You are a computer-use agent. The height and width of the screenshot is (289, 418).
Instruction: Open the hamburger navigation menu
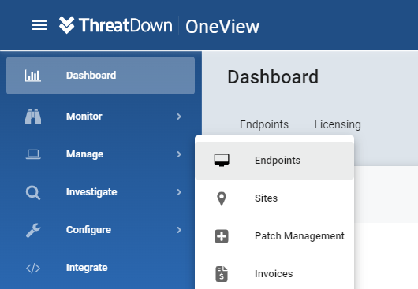pyautogui.click(x=39, y=25)
